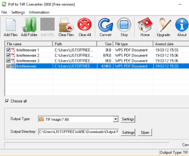Expand the Output Type dropdown arrow
The image size is (189, 156).
(x=115, y=119)
